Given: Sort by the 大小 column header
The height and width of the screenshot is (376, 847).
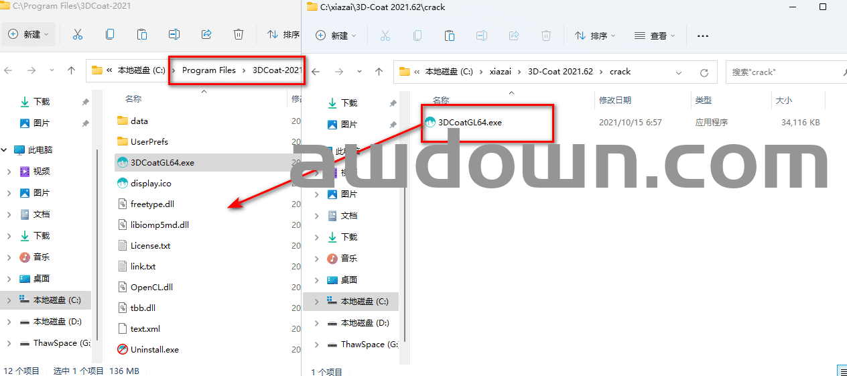Looking at the screenshot, I should (783, 100).
